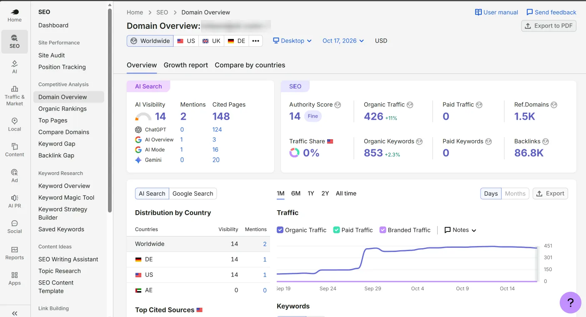
Task: Click the sidebar vertical scrollbar
Action: pos(110,111)
